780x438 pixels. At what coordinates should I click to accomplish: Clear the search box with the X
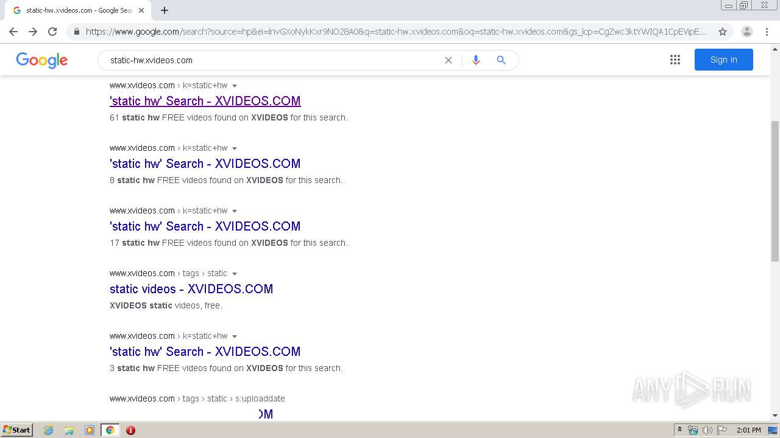[x=448, y=60]
